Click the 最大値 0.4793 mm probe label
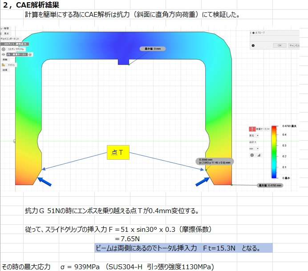Viewport: 308px width, 271px height. tap(270, 186)
